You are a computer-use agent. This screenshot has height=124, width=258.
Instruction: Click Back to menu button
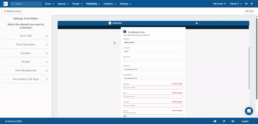coord(12,11)
